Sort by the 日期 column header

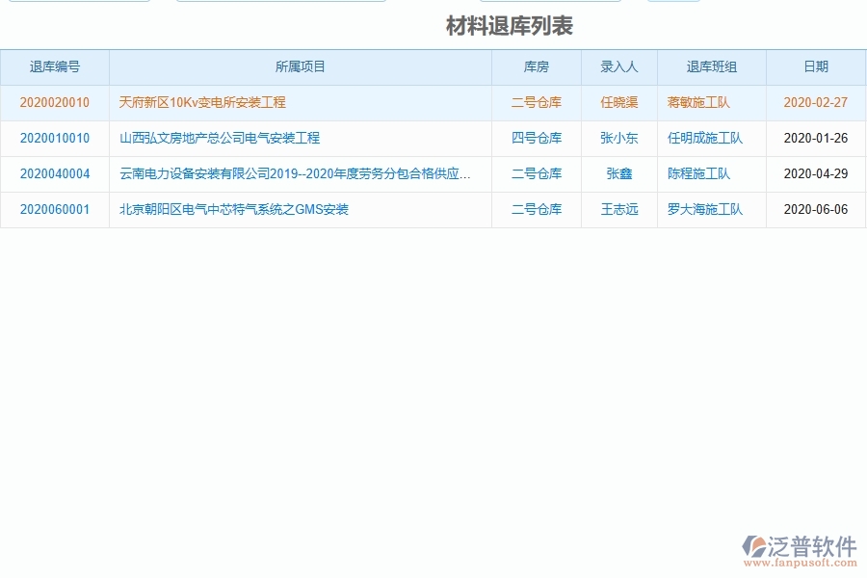815,66
